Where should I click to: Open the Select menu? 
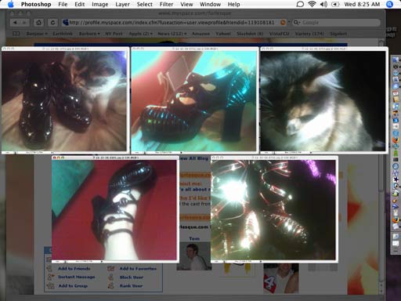[x=144, y=5]
